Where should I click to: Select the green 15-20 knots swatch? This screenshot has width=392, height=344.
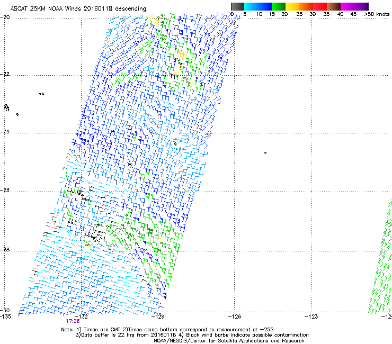click(x=279, y=6)
